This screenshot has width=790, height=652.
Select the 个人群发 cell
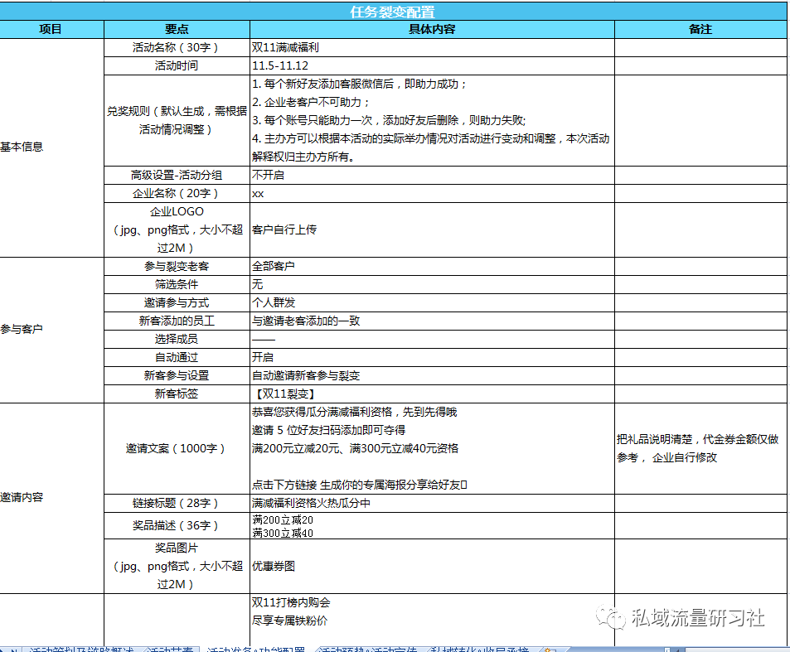[432, 302]
